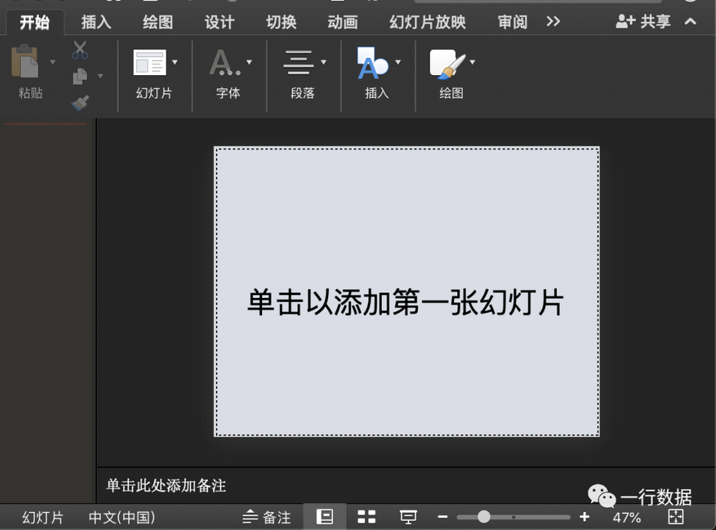Click the 幻灯片 new slide icon

click(149, 62)
